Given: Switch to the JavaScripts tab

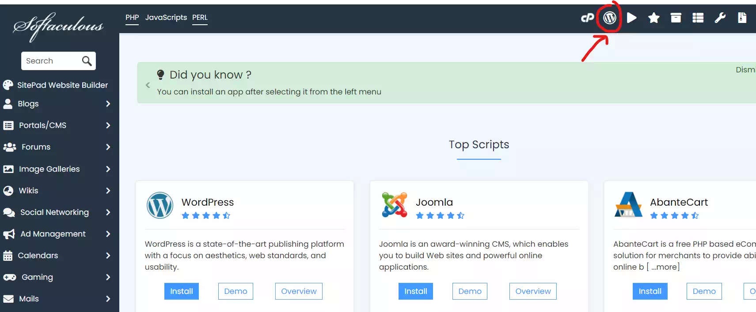Looking at the screenshot, I should click(x=166, y=18).
